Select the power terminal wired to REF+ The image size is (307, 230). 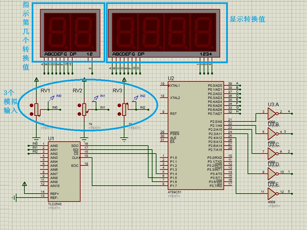[x=24, y=184]
